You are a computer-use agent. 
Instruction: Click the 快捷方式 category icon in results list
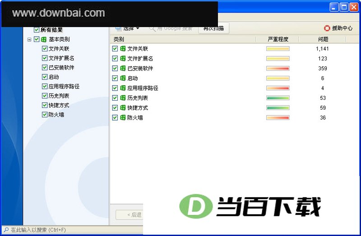(123, 108)
